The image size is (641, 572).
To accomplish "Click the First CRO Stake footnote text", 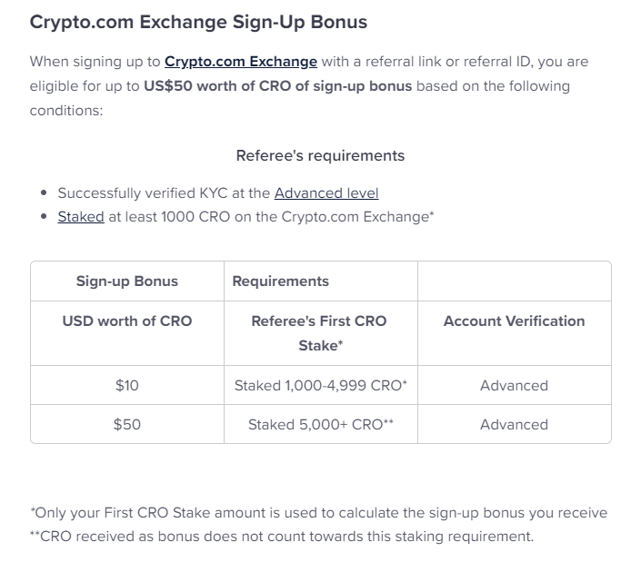I will click(318, 513).
